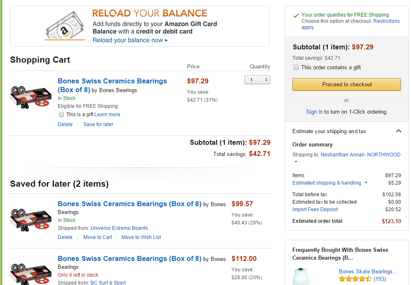The height and width of the screenshot is (285, 411).
Task: Open the shipping address dropdown arrow
Action: click(x=296, y=162)
